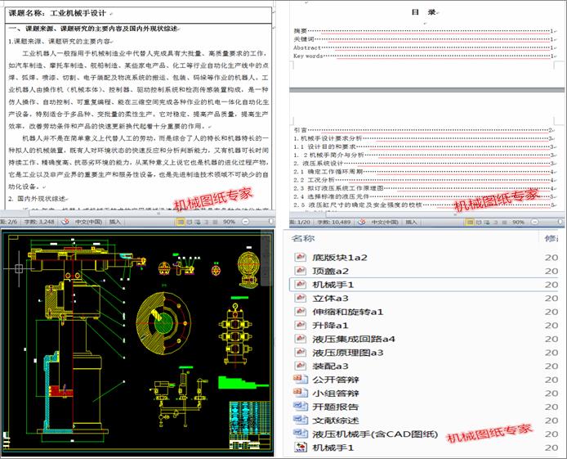Open the 底版块1a2 drawing file icon

(x=300, y=258)
